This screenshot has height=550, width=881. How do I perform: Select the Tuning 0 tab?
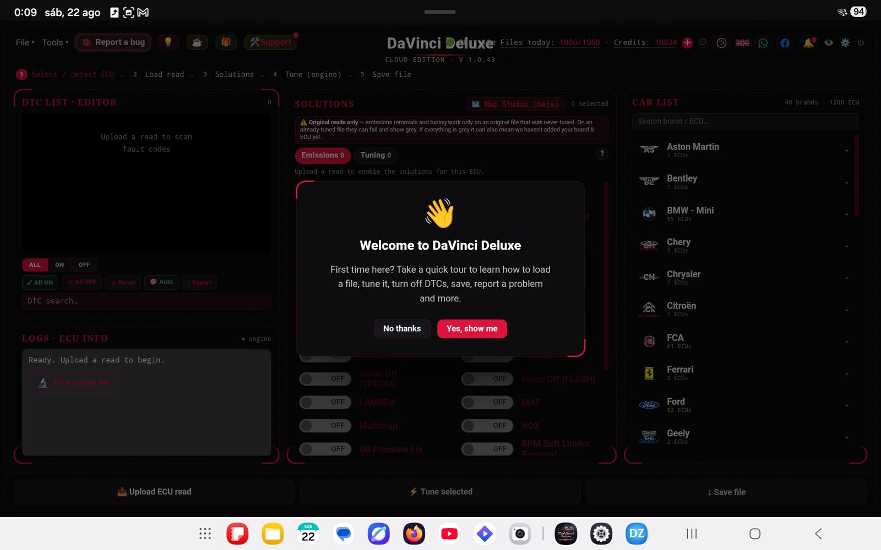click(x=376, y=155)
